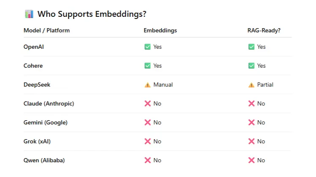Click the Model / Platform column header
316x177 pixels.
click(x=46, y=30)
